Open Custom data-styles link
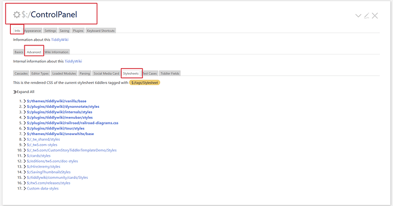 point(43,188)
